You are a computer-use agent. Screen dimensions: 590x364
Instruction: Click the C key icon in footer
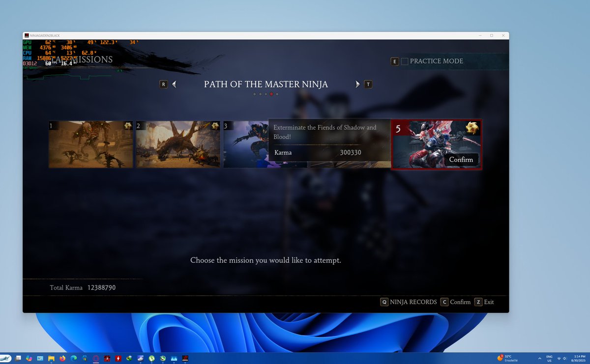tap(444, 302)
